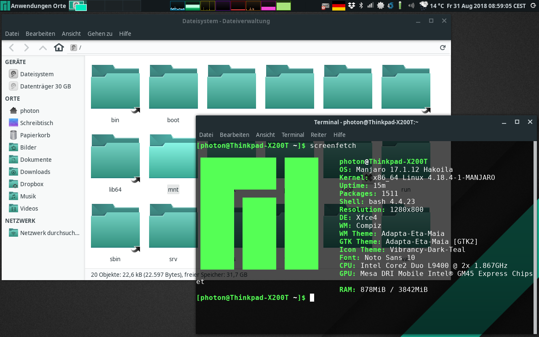Click the 'RAM: 878MiB / 3842MiB' line

[x=384, y=290]
